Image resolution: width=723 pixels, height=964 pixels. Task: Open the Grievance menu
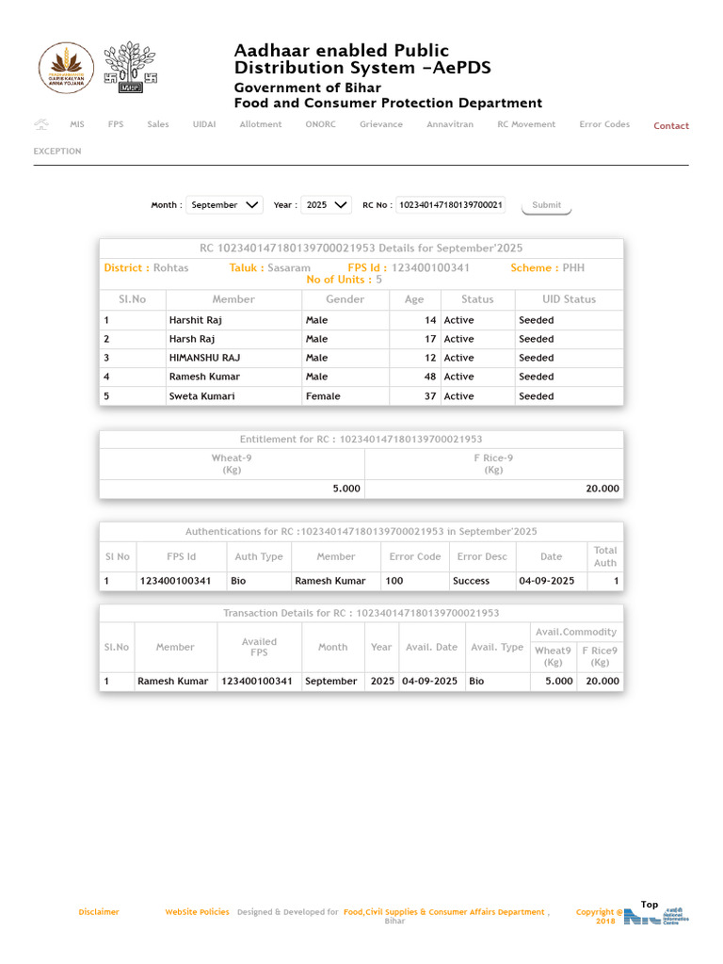click(381, 124)
